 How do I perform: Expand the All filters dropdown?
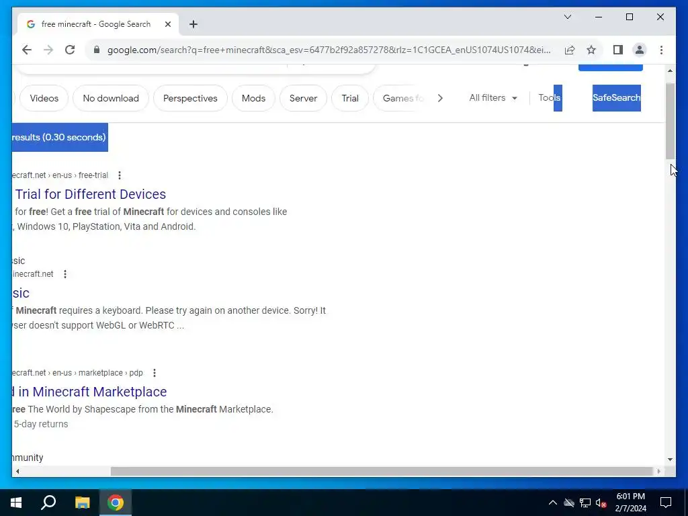click(x=493, y=98)
